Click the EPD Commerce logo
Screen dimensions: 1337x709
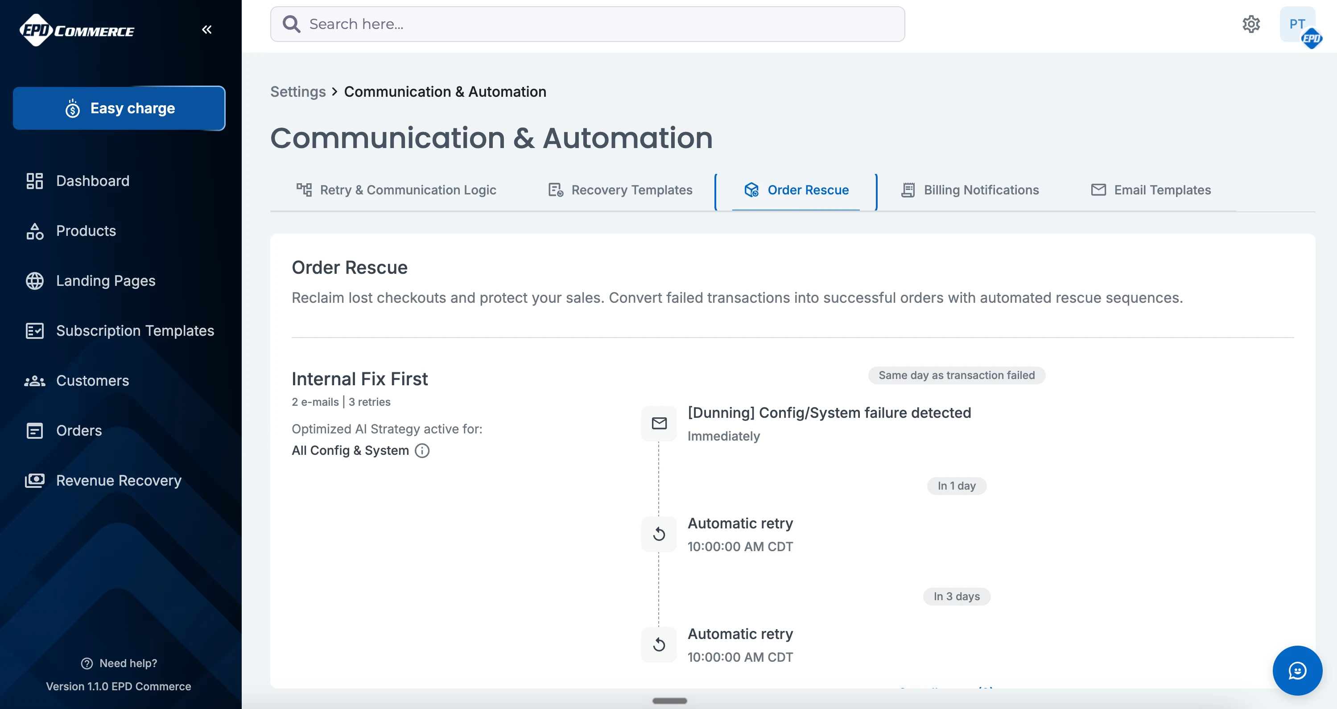(x=77, y=30)
